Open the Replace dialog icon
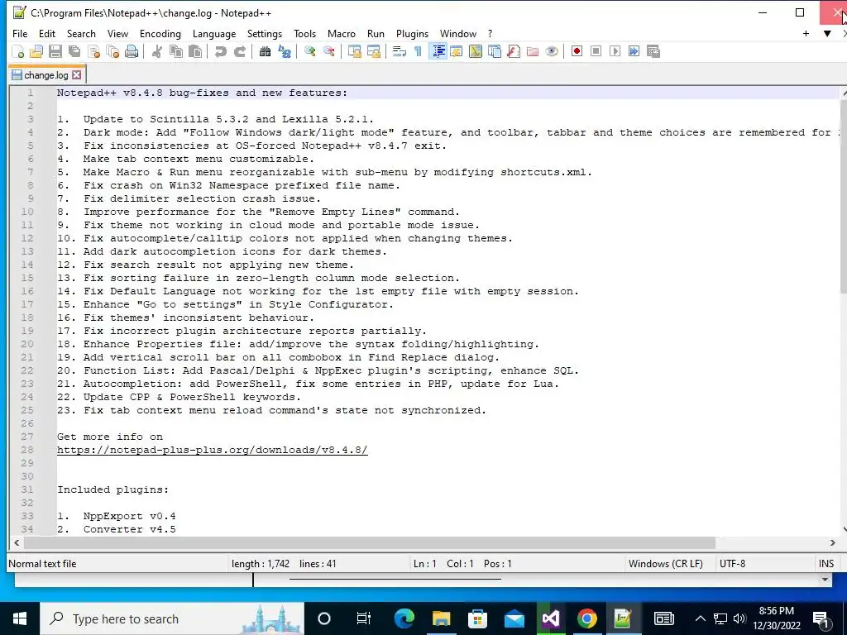 285,52
